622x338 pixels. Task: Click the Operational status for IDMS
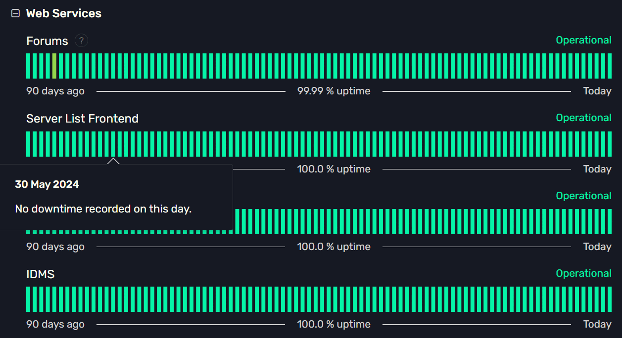(584, 273)
